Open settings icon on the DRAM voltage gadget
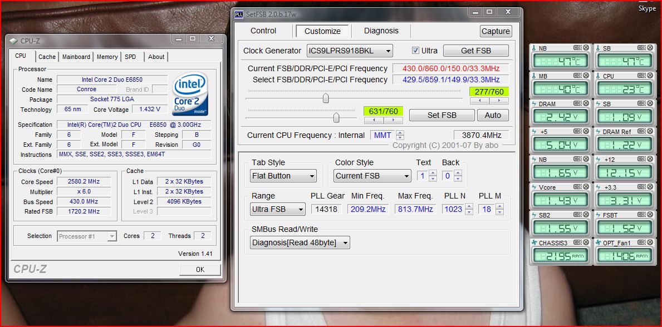Image resolution: width=662 pixels, height=327 pixels. coord(576,104)
